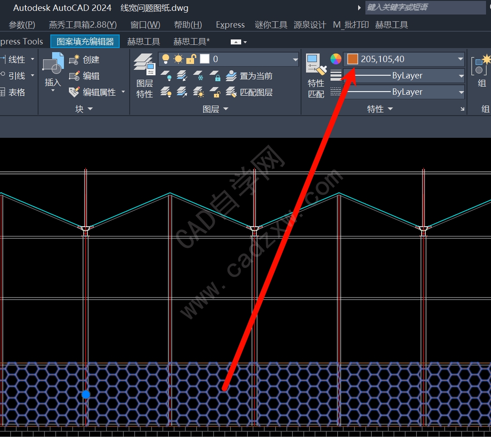Screen dimensions: 491x437
Task: Click the lineweight icon with stacked lines
Action: coord(335,75)
